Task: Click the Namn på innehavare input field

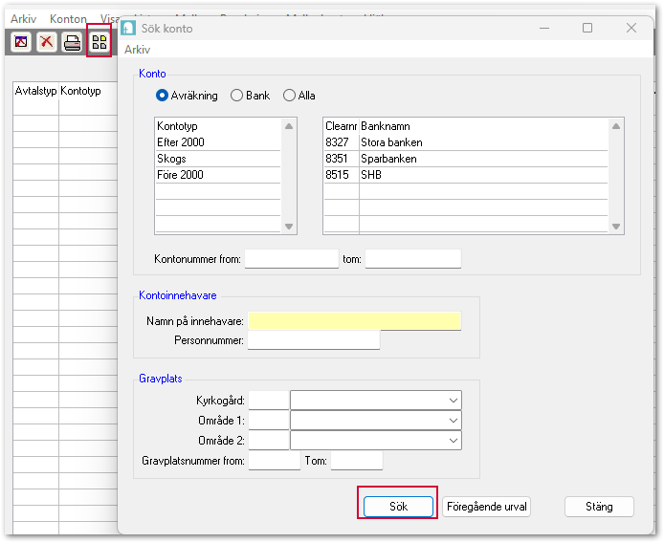Action: [x=354, y=321]
